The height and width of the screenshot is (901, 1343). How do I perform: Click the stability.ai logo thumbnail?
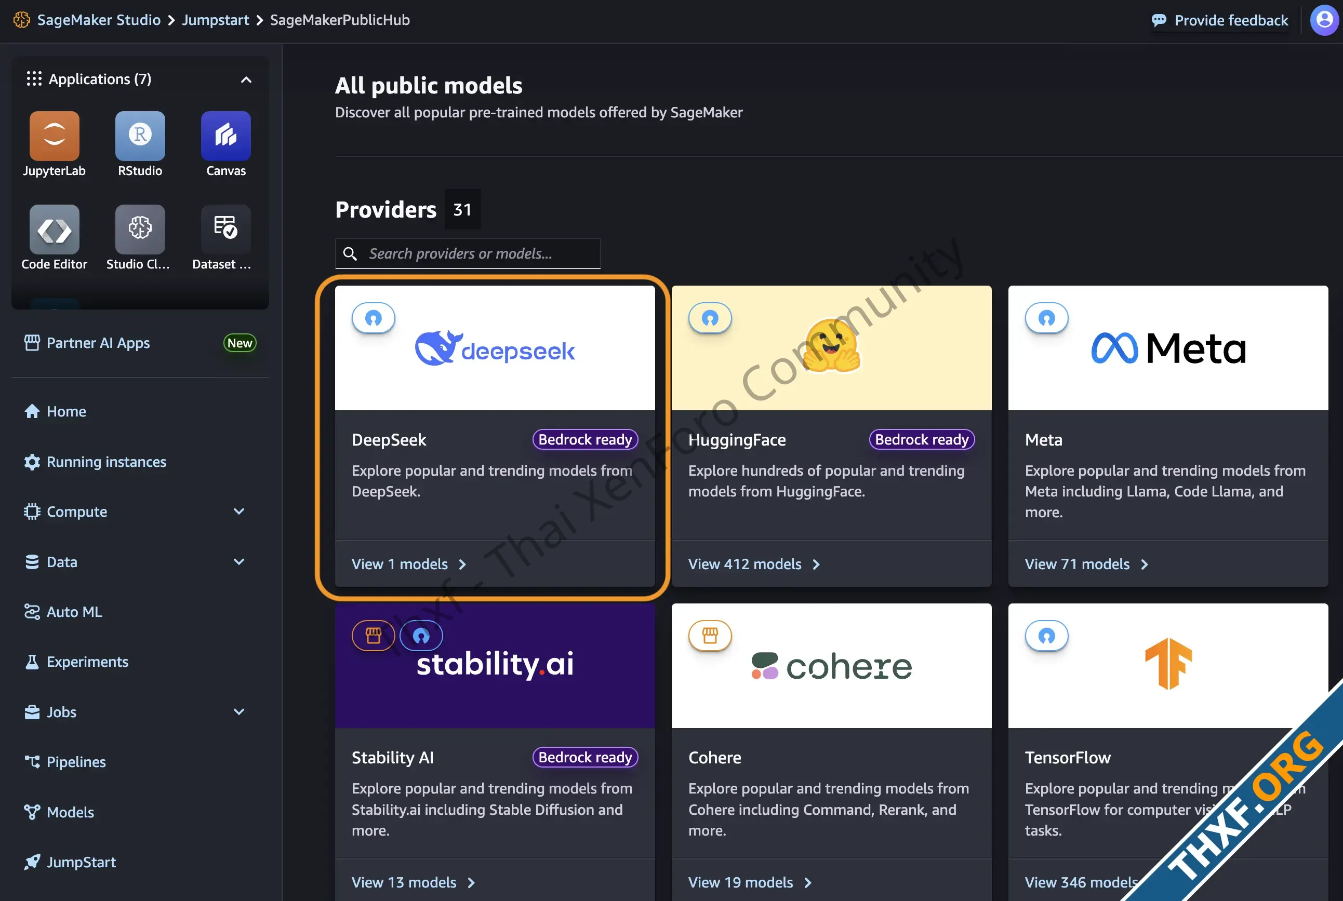tap(495, 665)
